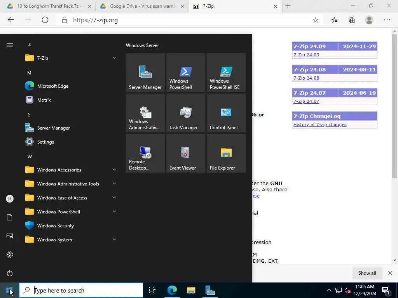This screenshot has height=298, width=398.
Task: Open the Collections icon in Edge
Action: pos(351,20)
